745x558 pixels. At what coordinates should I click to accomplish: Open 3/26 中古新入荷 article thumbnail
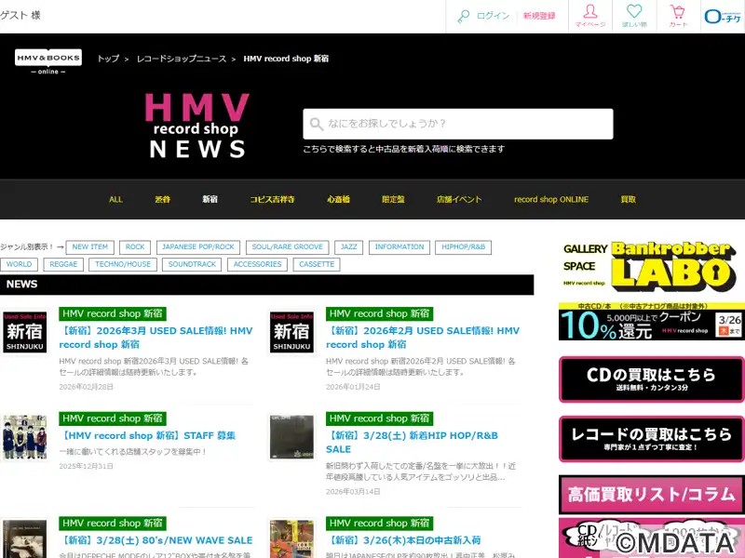pos(291,539)
